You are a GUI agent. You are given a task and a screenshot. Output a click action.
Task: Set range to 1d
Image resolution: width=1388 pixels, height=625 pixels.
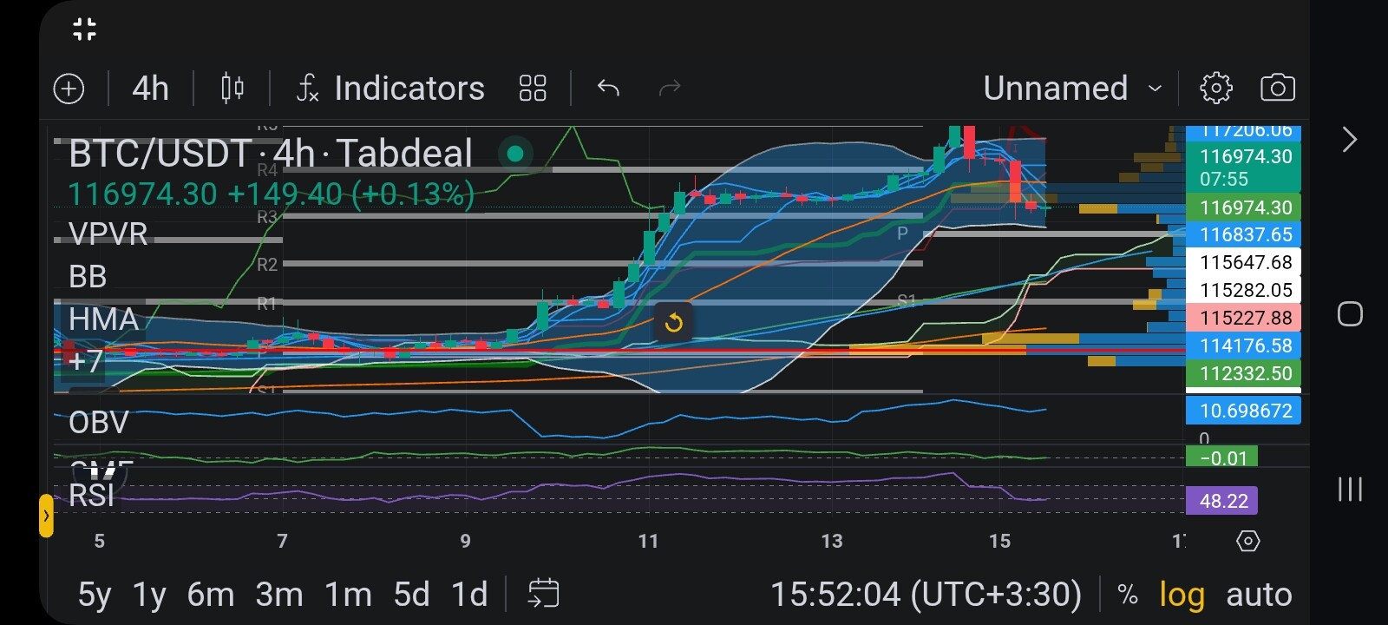pyautogui.click(x=469, y=595)
